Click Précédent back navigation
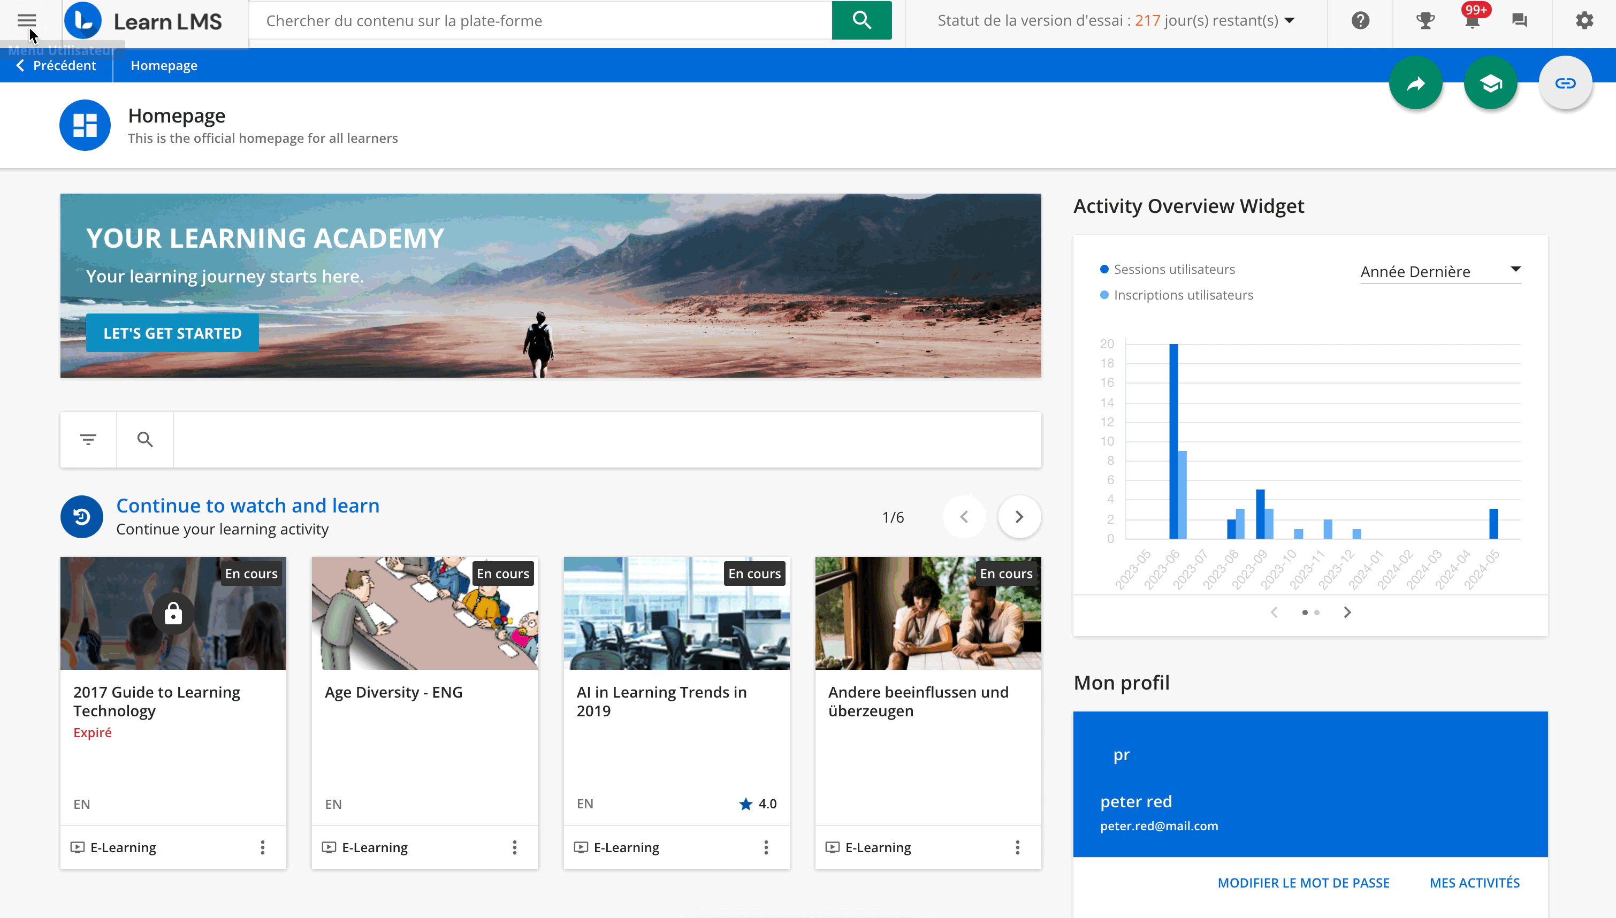The image size is (1616, 918). coord(56,66)
